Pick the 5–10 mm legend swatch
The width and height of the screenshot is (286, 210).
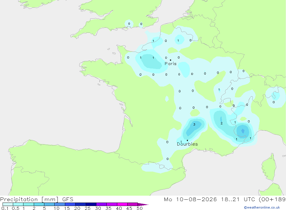49,204
